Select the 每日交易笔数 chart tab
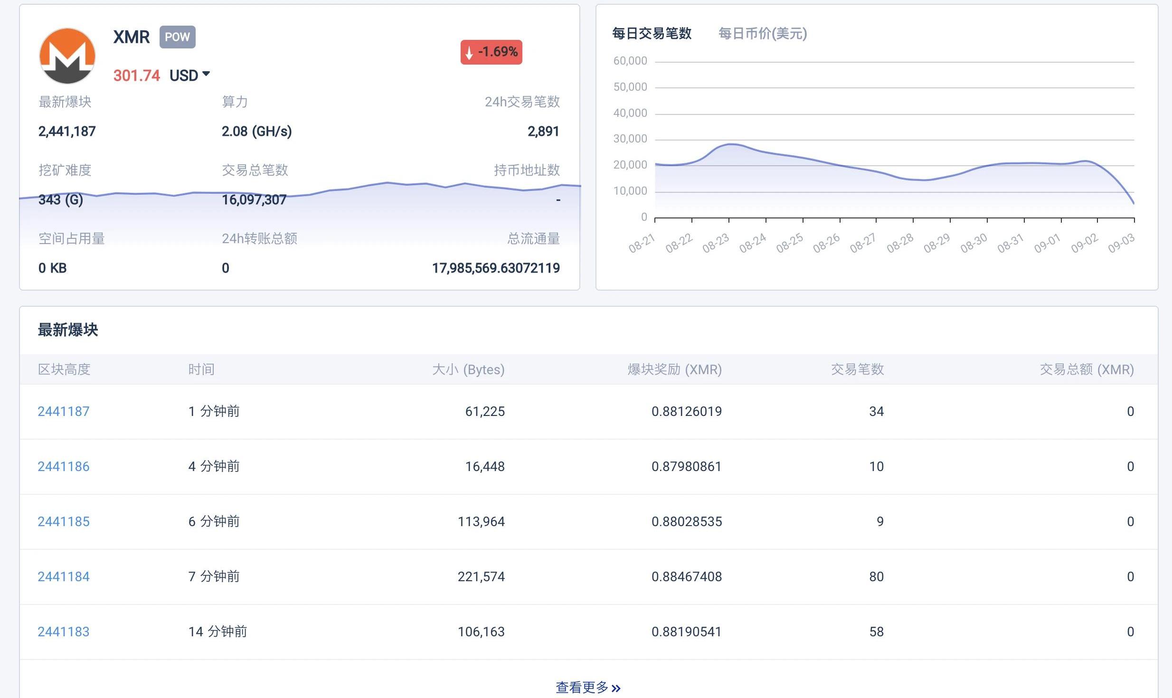Viewport: 1172px width, 698px height. (652, 34)
